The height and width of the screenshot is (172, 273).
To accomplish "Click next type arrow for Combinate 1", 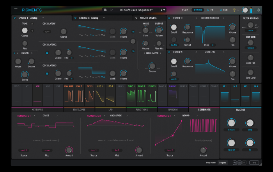I will 57,116.
